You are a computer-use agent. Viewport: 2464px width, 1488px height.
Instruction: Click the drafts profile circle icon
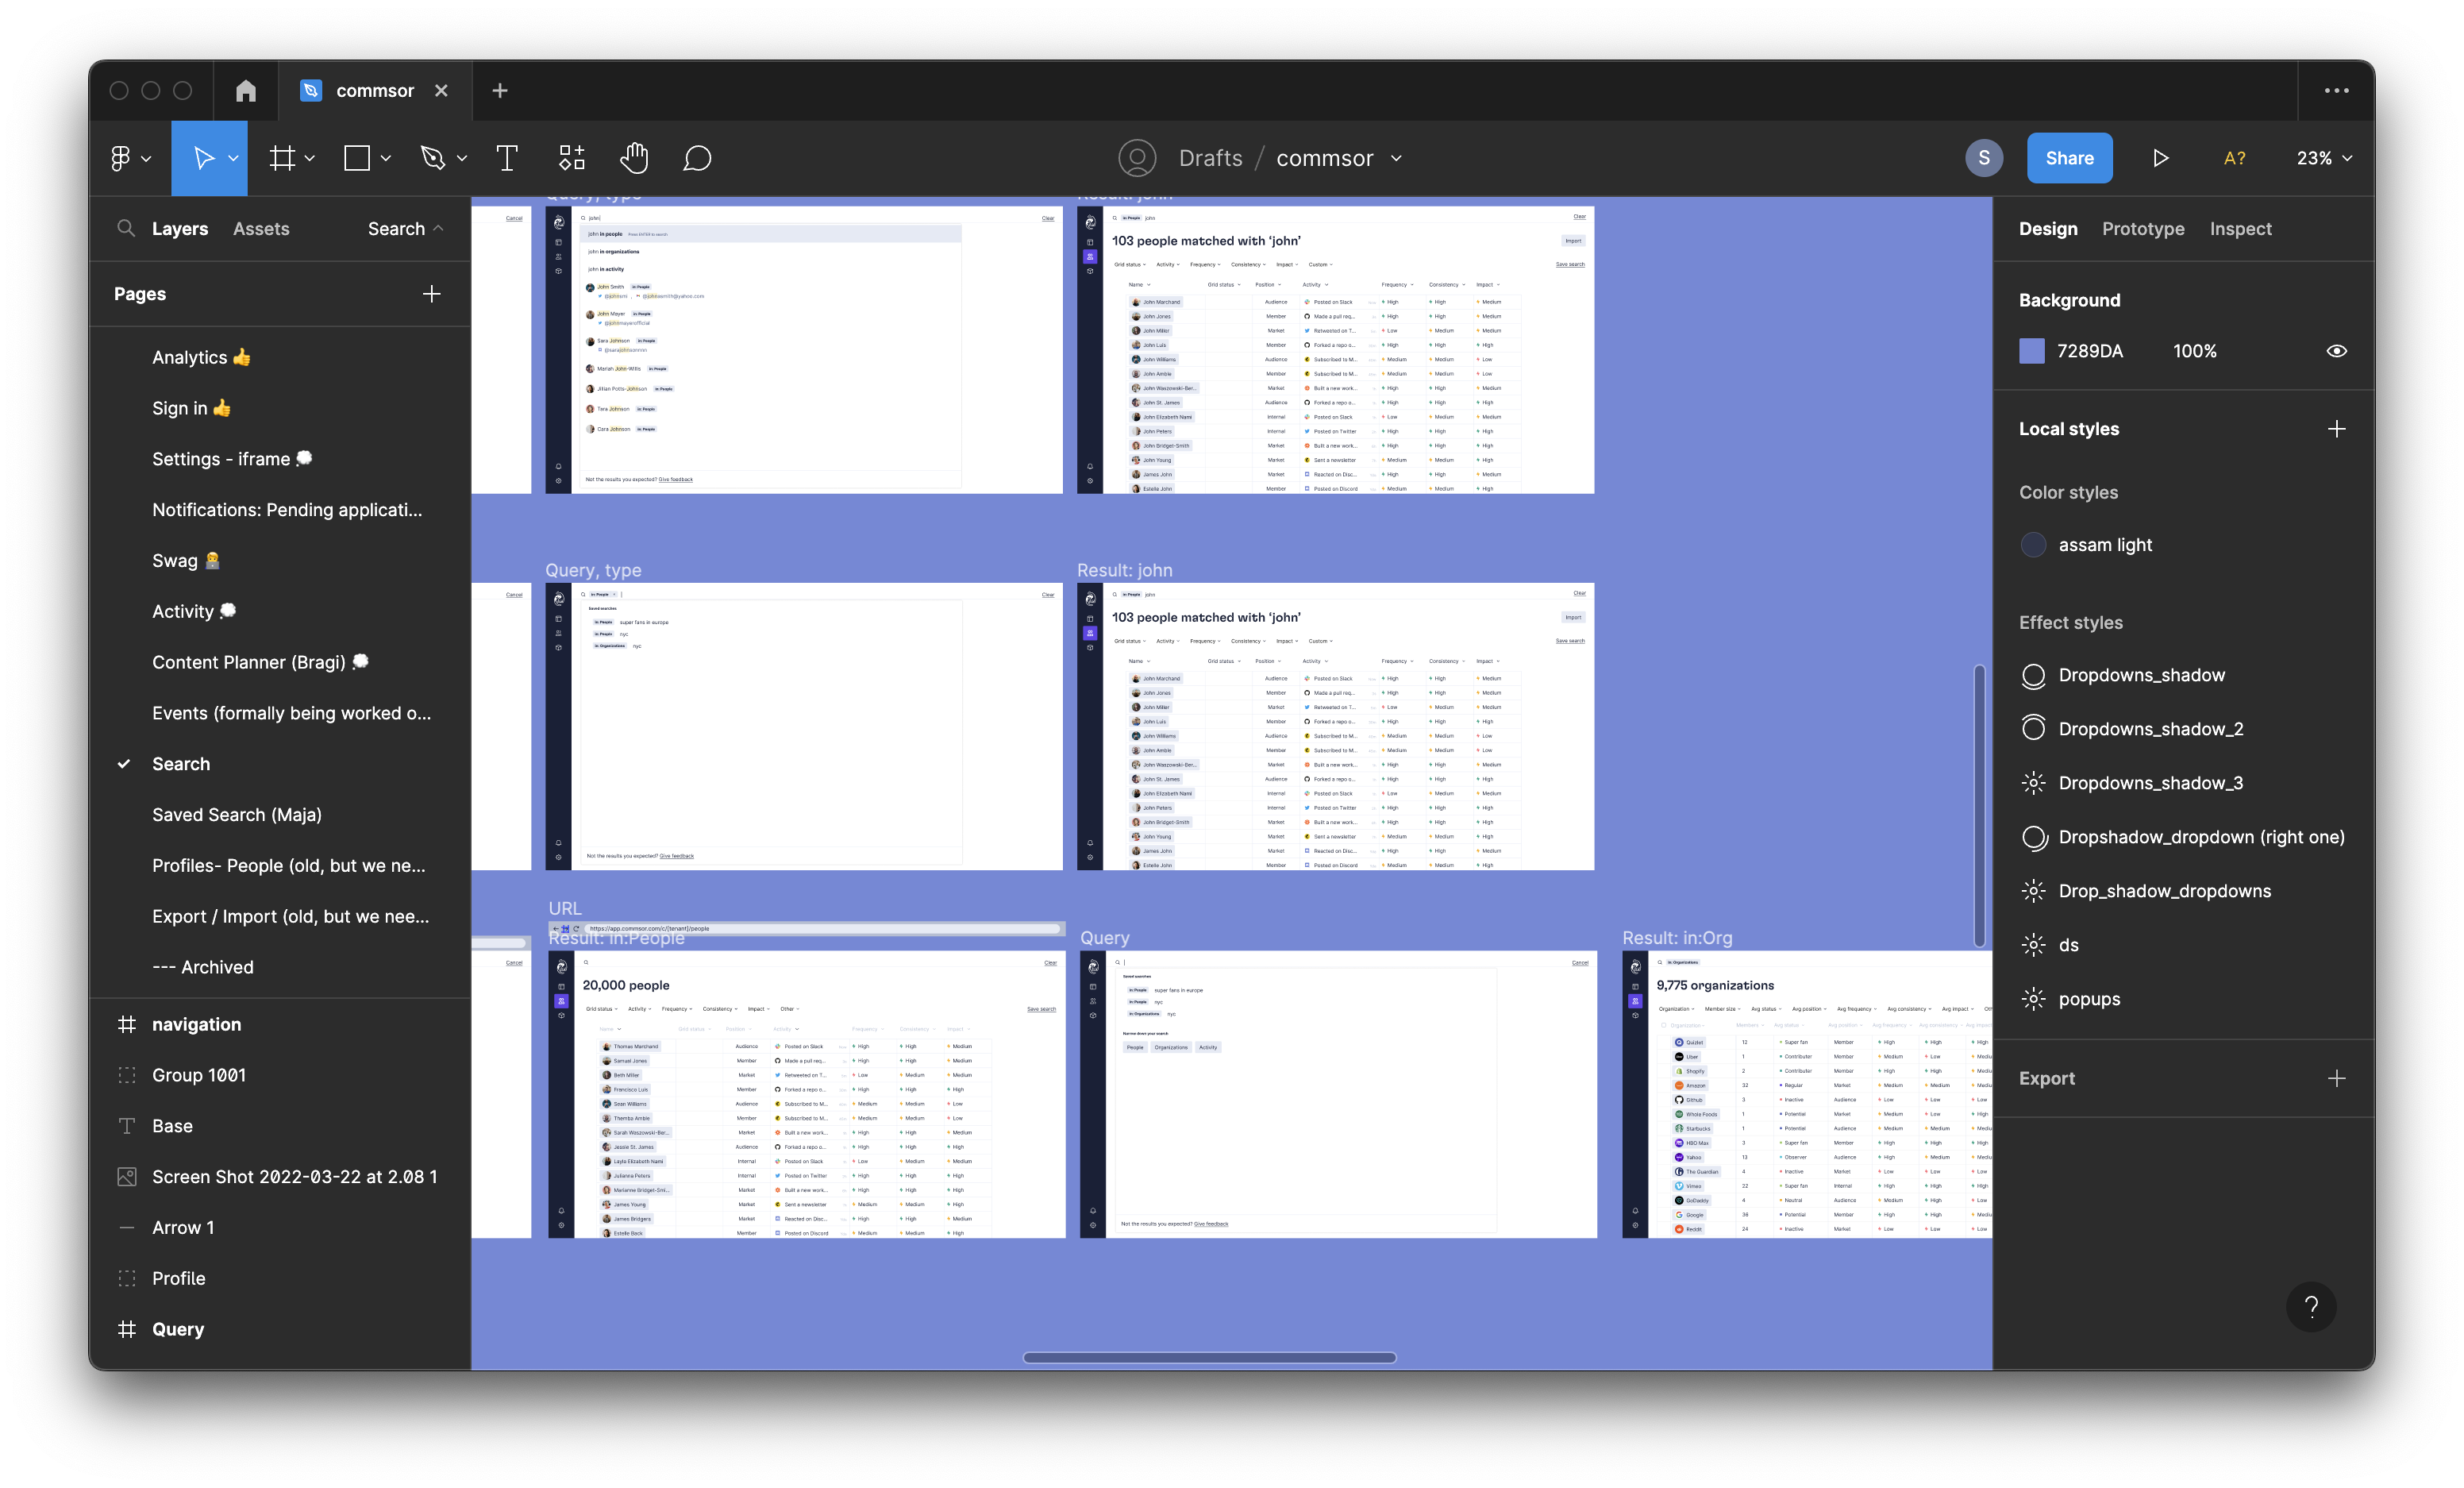coord(1137,158)
